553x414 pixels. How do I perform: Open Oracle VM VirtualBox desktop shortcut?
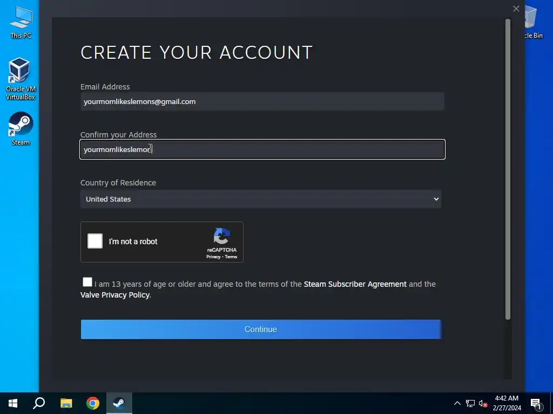[21, 79]
